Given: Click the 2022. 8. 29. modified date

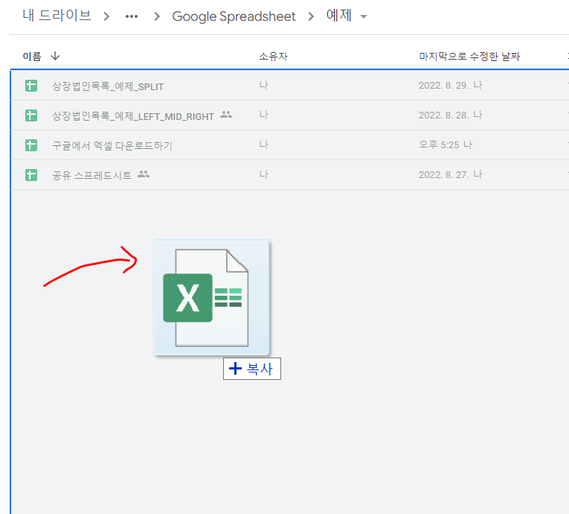Looking at the screenshot, I should [443, 86].
